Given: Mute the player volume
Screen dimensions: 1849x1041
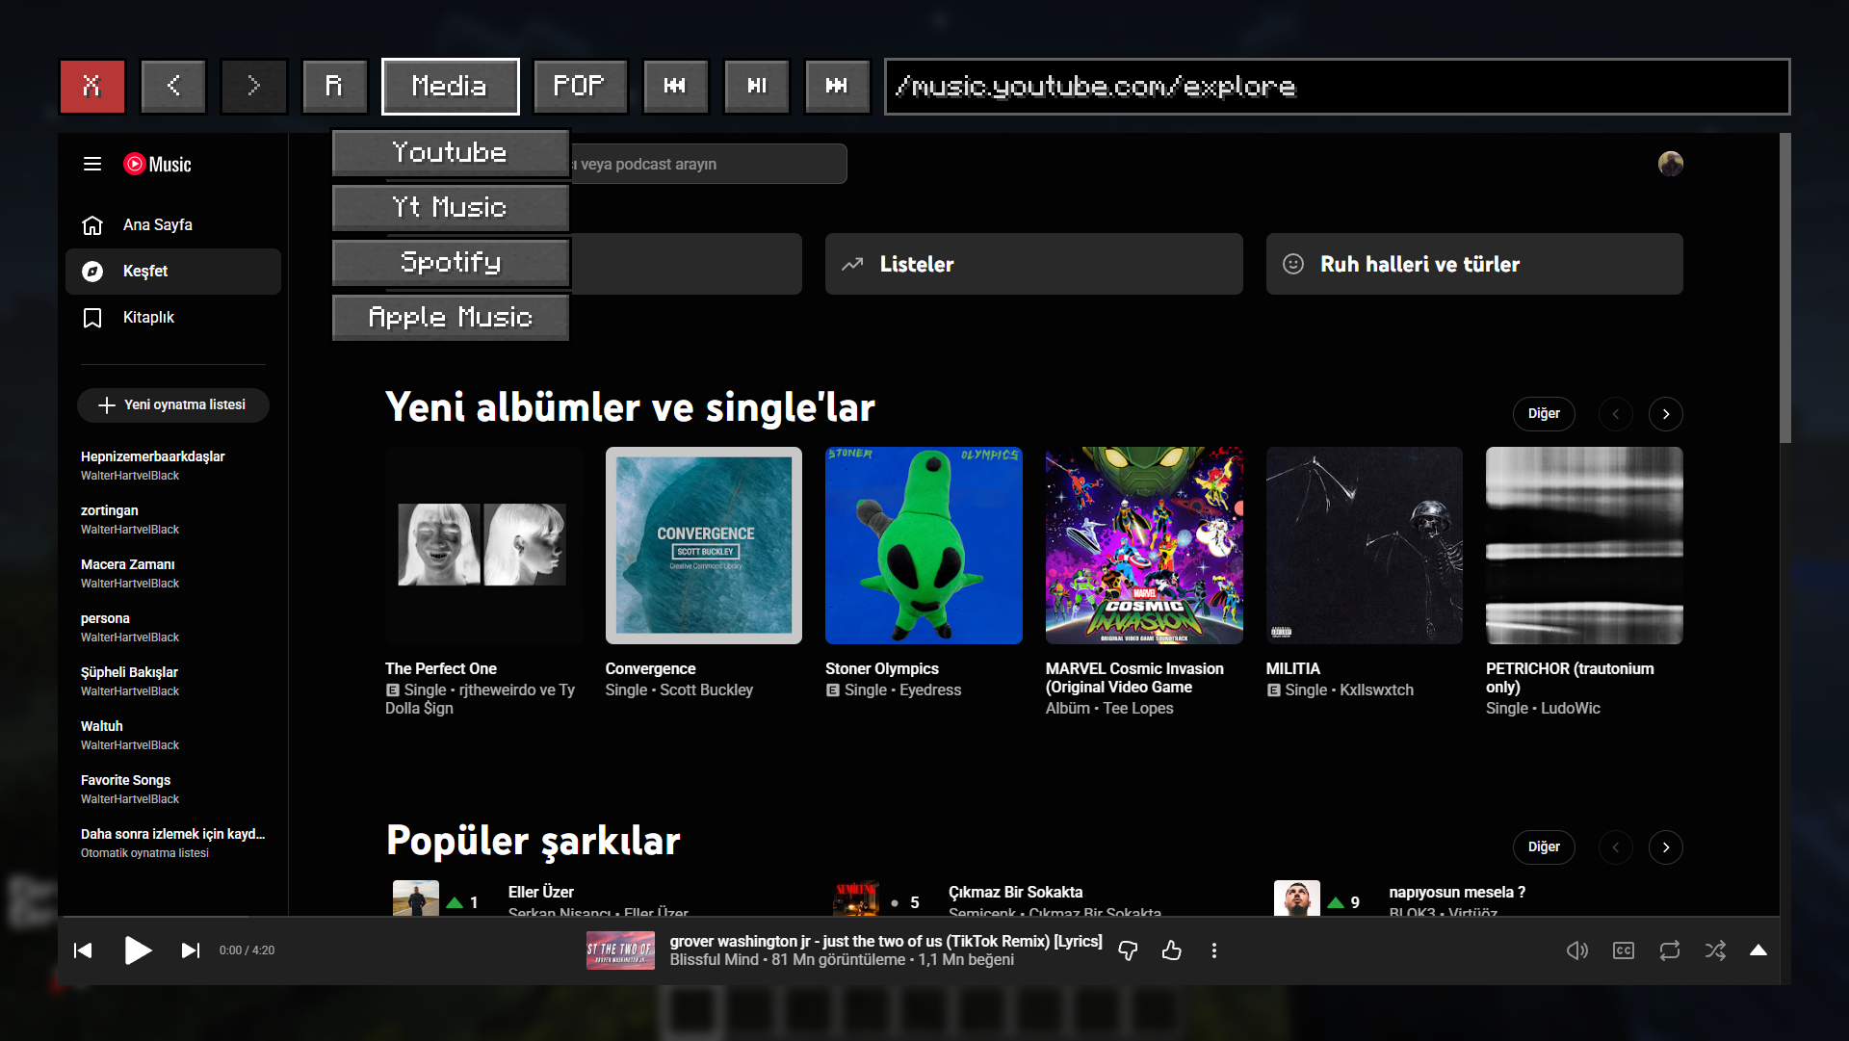Looking at the screenshot, I should click(1577, 950).
